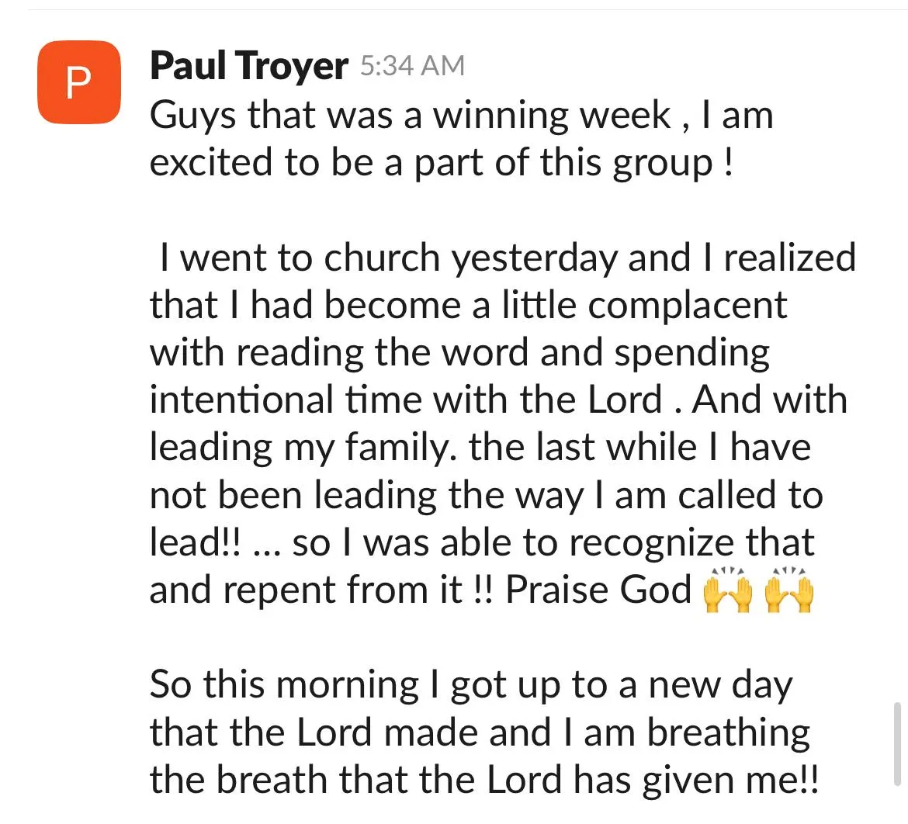Click the word 'yesterday' in the second paragraph

pos(535,258)
